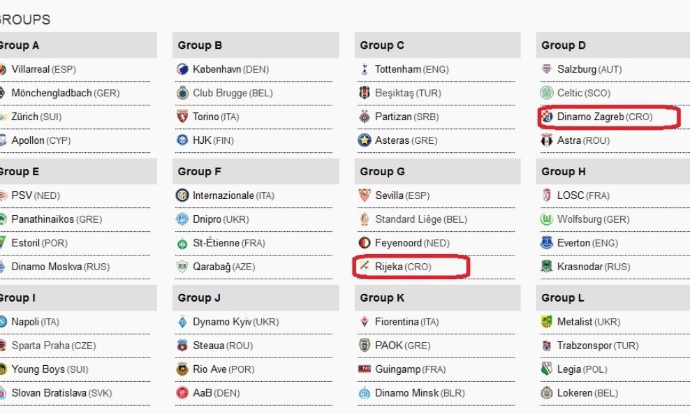Open the Club Brugge team link

tap(220, 93)
